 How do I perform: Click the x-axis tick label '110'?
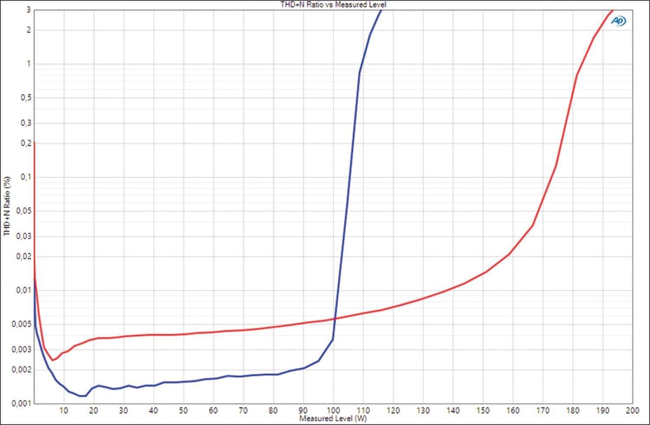tap(363, 410)
